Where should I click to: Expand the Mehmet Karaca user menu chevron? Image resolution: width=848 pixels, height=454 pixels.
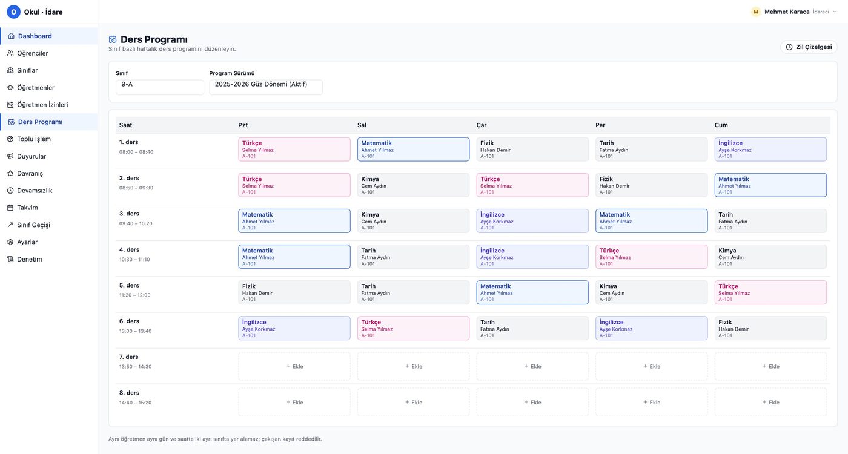(x=835, y=12)
